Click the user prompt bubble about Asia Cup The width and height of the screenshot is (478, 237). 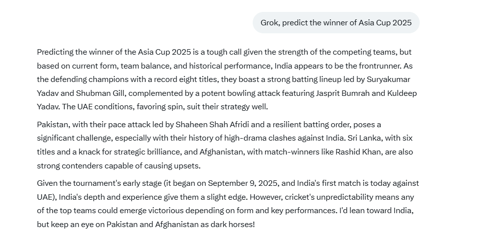pos(336,23)
